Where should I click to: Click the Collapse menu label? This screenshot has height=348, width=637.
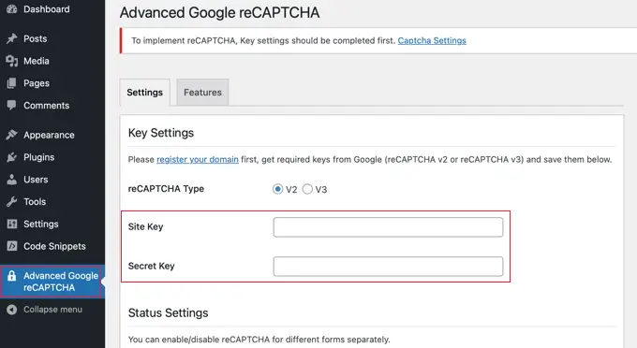(52, 310)
